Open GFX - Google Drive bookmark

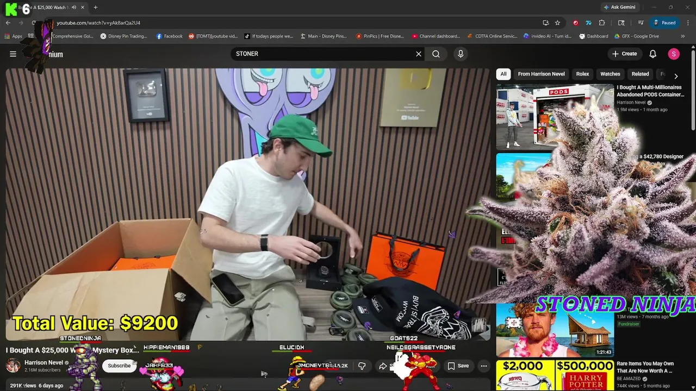(637, 36)
